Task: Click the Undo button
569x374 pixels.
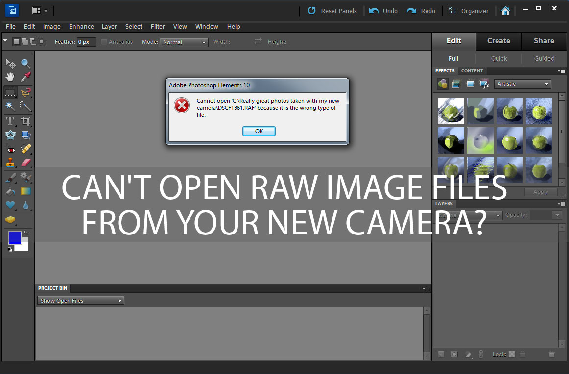Action: coord(383,11)
